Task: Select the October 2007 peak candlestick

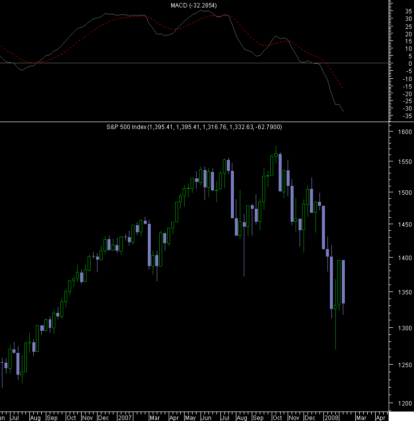Action: pyautogui.click(x=276, y=155)
